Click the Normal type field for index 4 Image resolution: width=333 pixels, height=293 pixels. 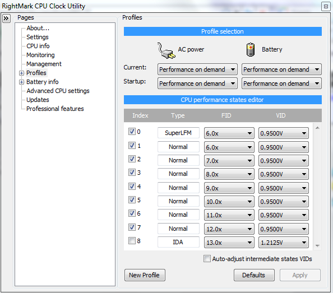tap(178, 188)
